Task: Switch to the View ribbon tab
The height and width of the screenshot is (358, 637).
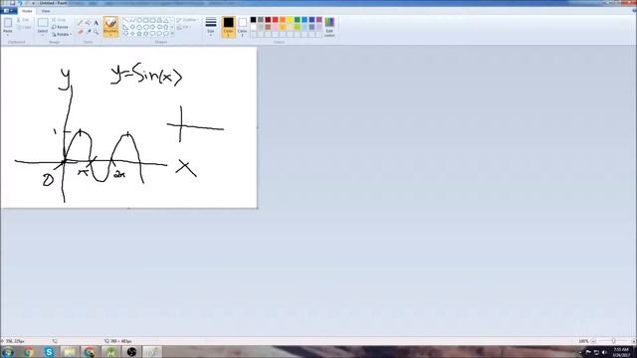Action: point(46,11)
